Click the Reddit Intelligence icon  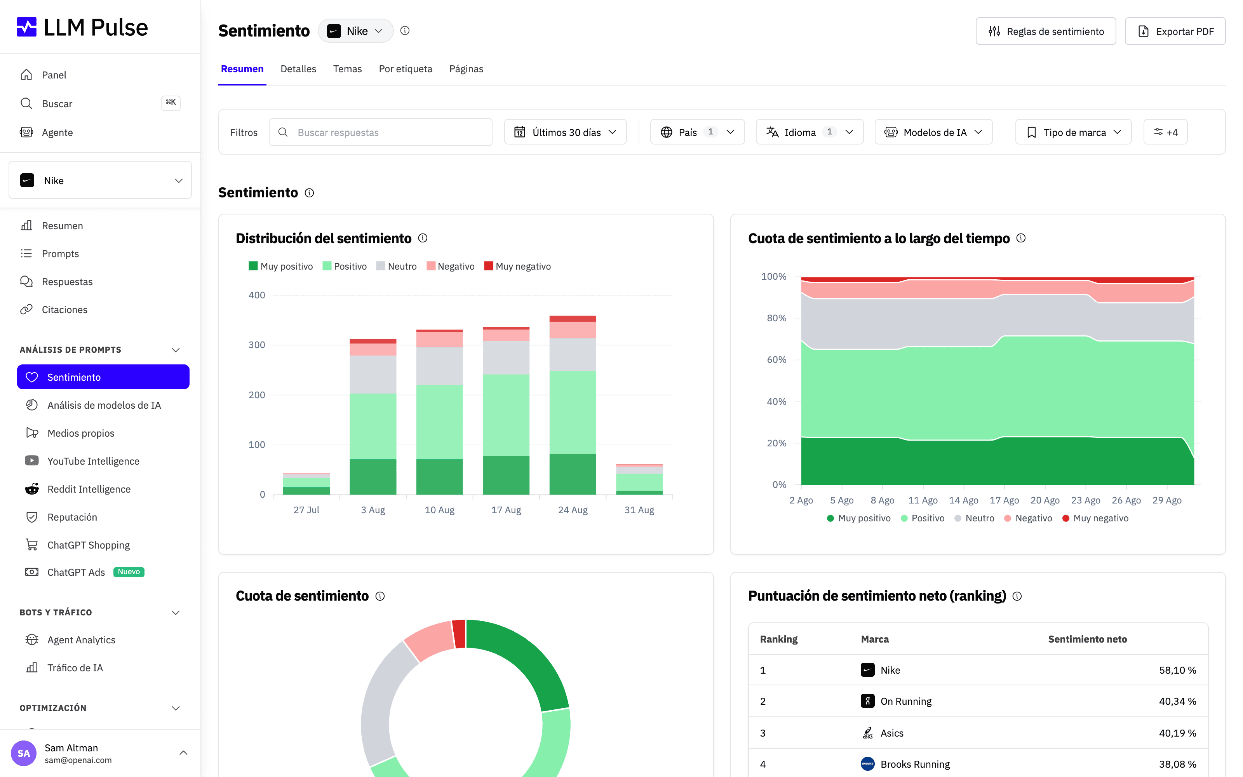coord(32,489)
